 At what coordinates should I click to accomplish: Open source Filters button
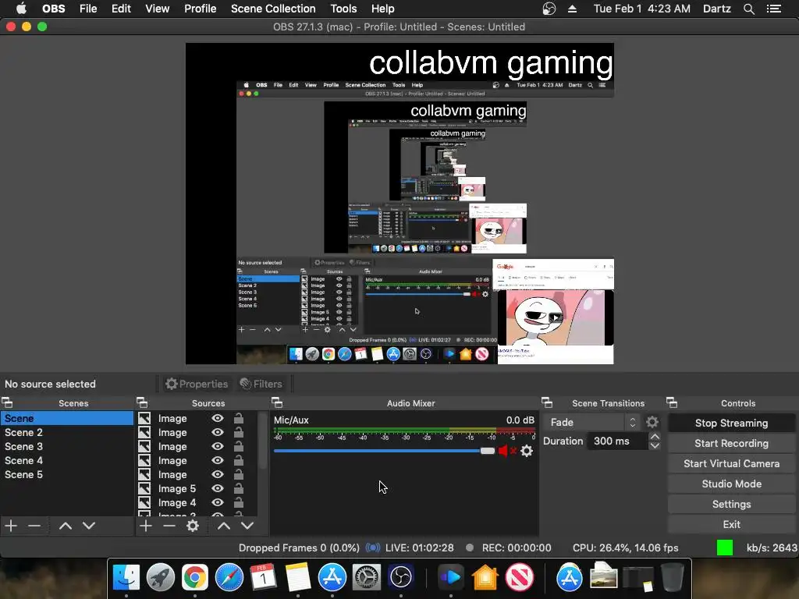(261, 384)
